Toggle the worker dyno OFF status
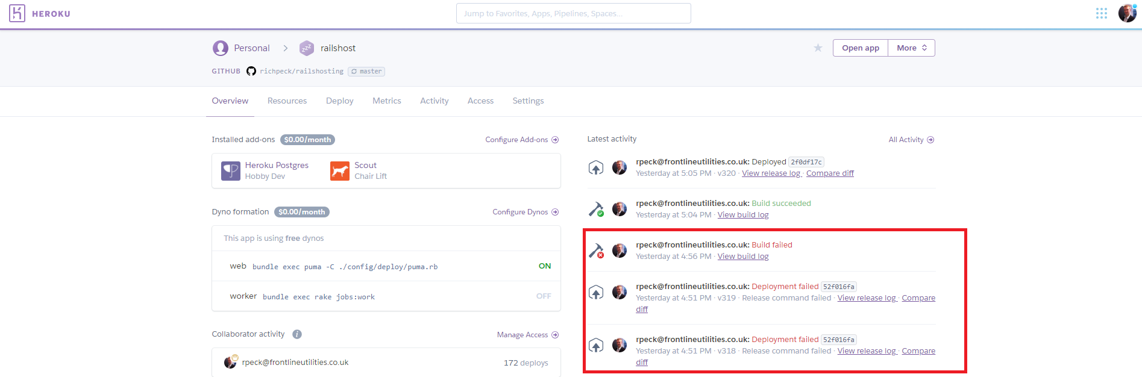 click(x=544, y=296)
